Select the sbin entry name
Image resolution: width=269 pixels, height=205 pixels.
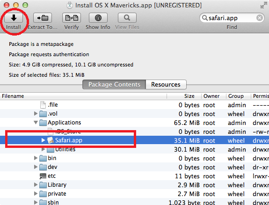[53, 203]
